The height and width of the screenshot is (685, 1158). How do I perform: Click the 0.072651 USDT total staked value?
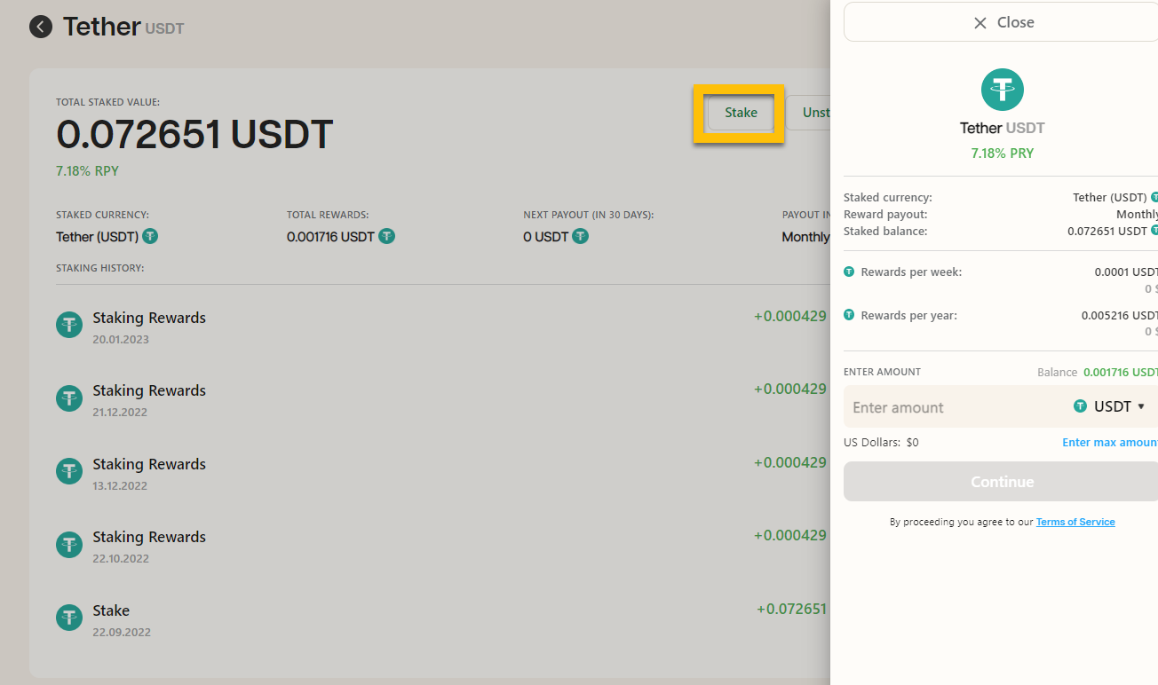click(x=194, y=135)
